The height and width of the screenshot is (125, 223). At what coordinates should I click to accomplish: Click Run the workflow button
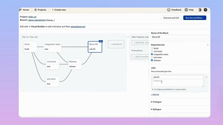point(195,18)
